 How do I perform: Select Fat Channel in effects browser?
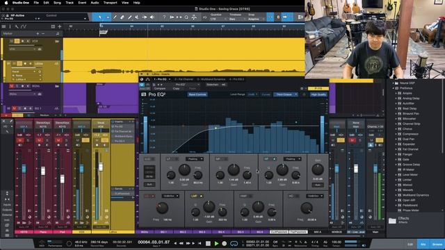[x=410, y=149]
